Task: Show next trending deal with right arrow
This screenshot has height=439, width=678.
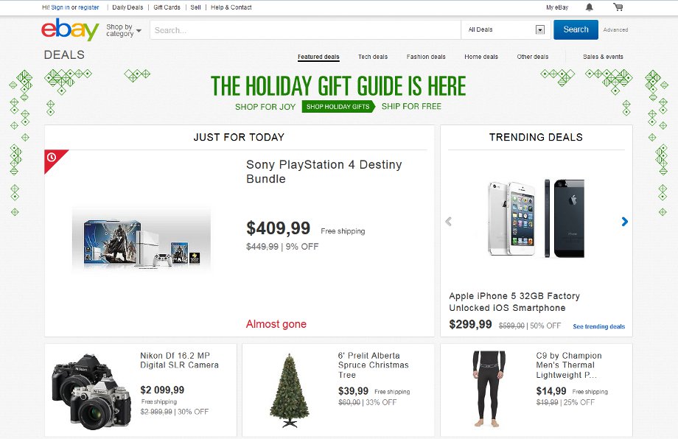Action: (624, 222)
